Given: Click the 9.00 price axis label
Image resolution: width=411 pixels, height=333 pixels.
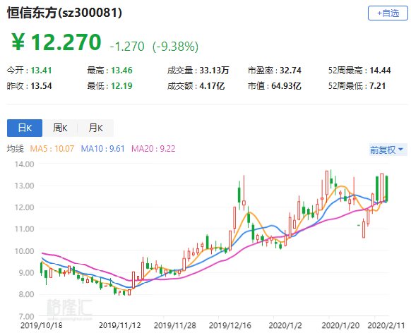Looking at the screenshot, I should (26, 273).
